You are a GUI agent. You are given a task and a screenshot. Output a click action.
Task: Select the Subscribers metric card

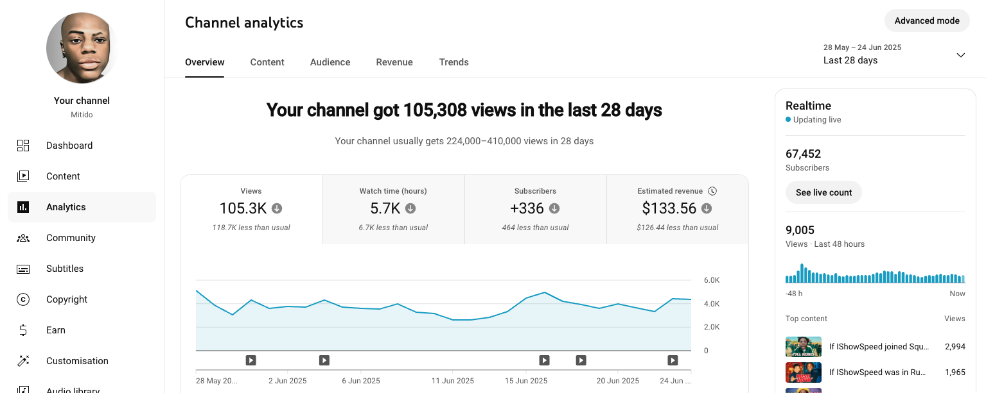coord(535,209)
